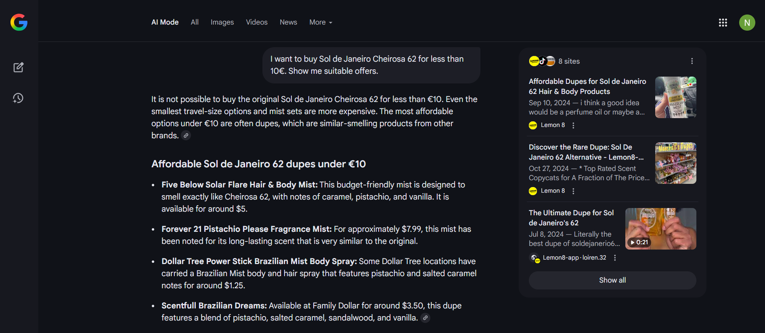The height and width of the screenshot is (333, 765).
Task: Switch to the Videos tab
Action: pyautogui.click(x=257, y=22)
